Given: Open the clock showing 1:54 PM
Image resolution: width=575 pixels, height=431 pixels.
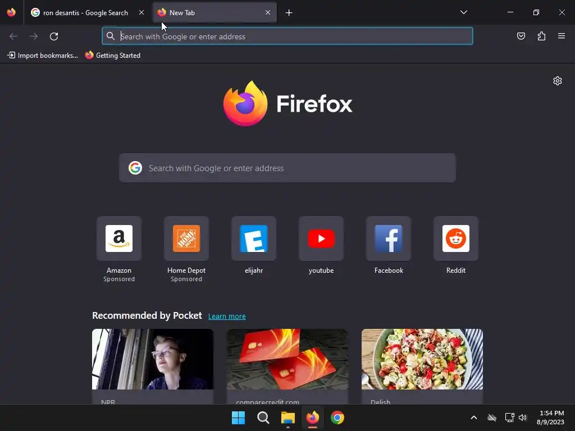Looking at the screenshot, I should click(x=550, y=418).
